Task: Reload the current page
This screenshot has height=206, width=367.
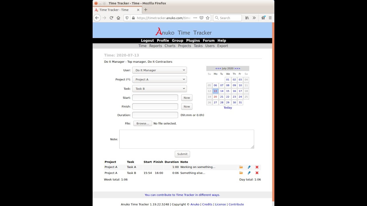Action: click(x=111, y=18)
